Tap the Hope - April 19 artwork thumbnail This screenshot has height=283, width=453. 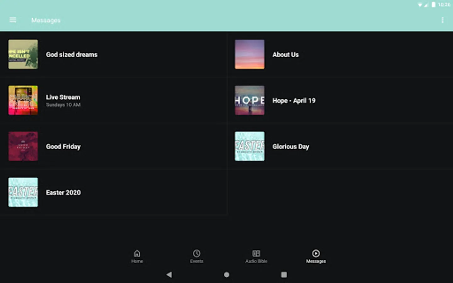(x=249, y=100)
